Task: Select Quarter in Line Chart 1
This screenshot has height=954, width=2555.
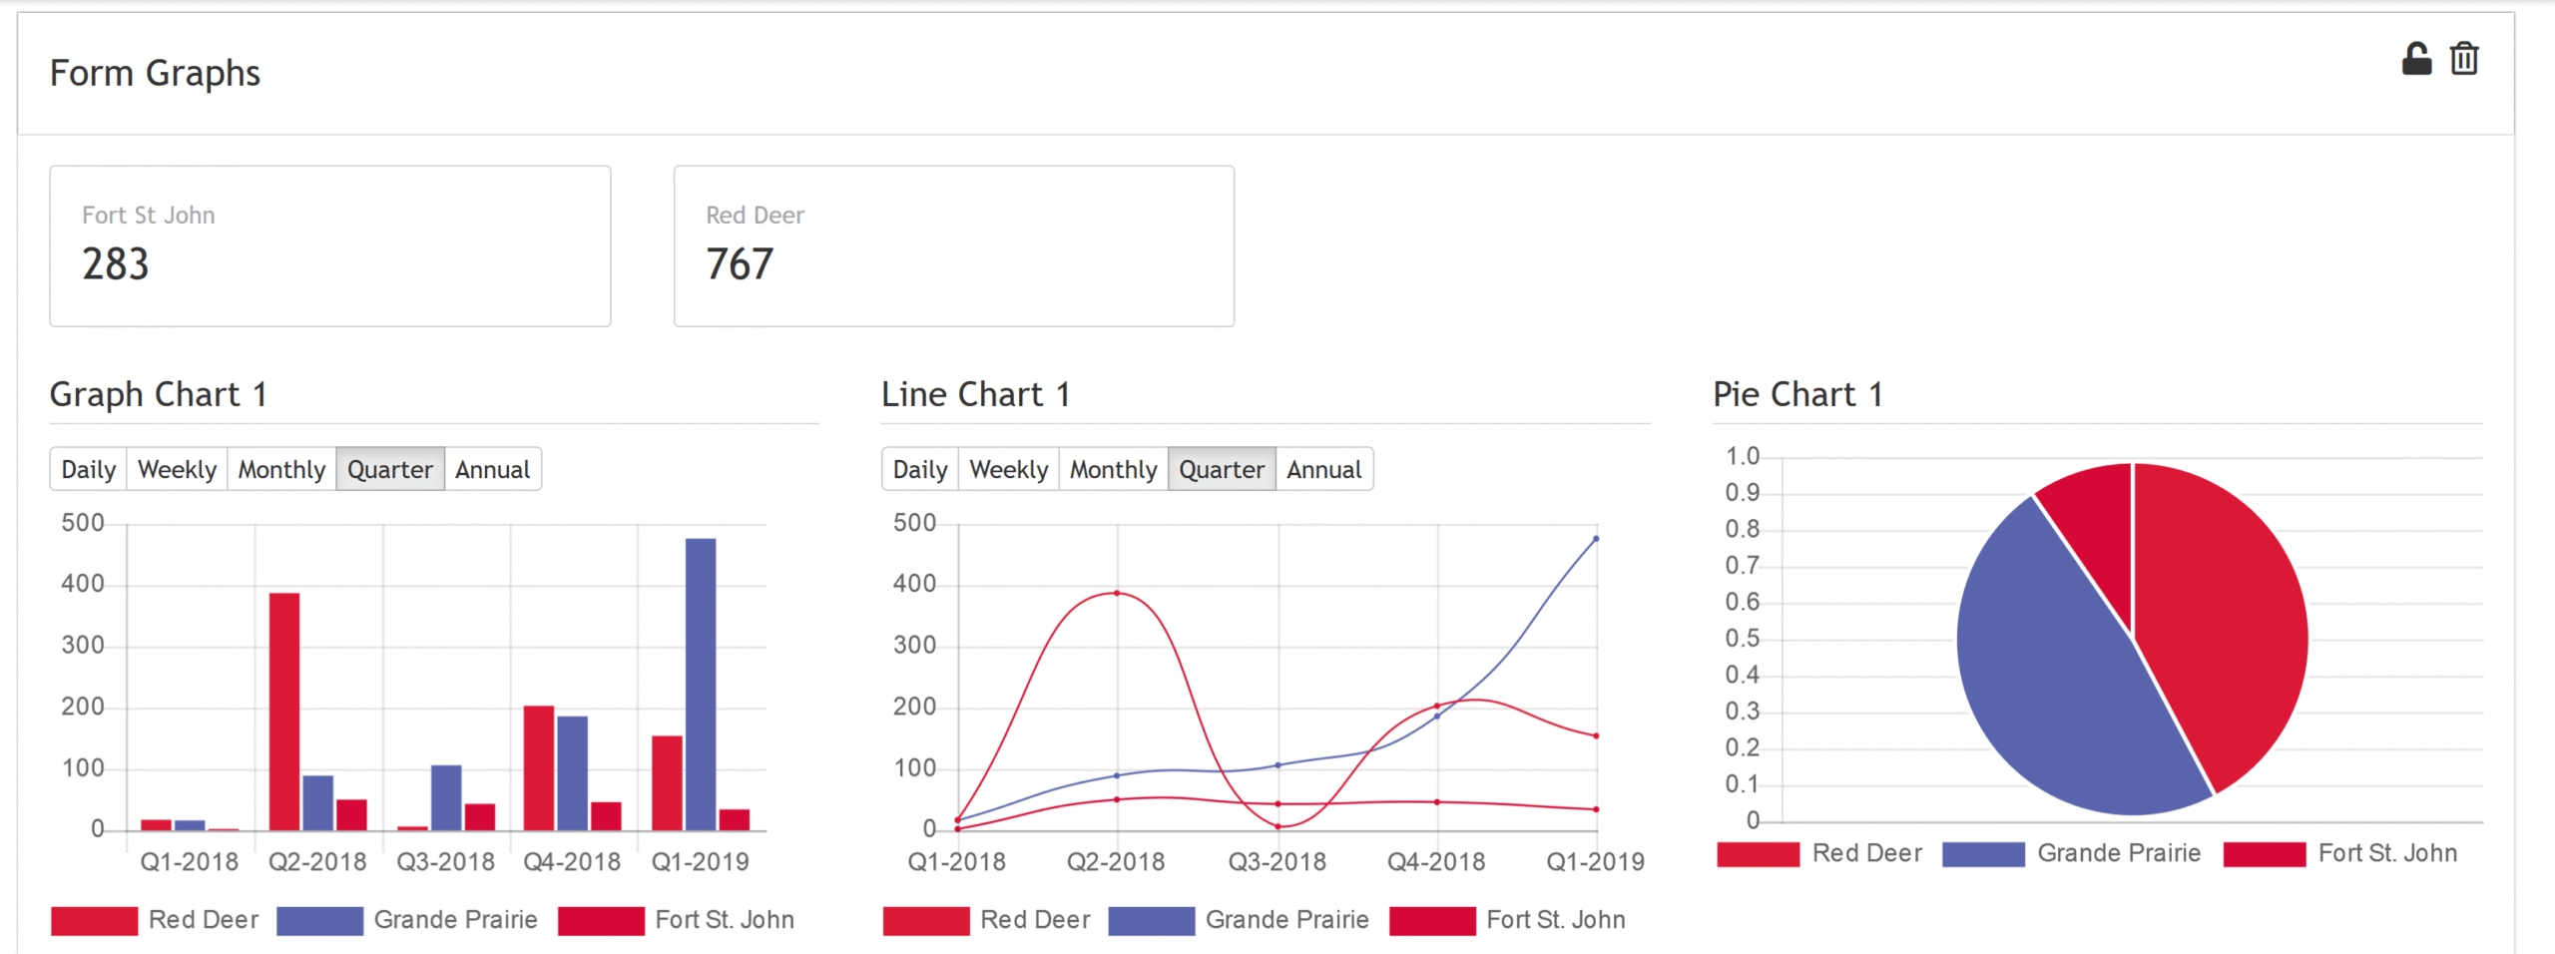Action: click(1222, 469)
